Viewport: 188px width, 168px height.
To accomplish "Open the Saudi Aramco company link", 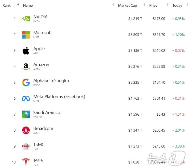I will (x=47, y=113).
